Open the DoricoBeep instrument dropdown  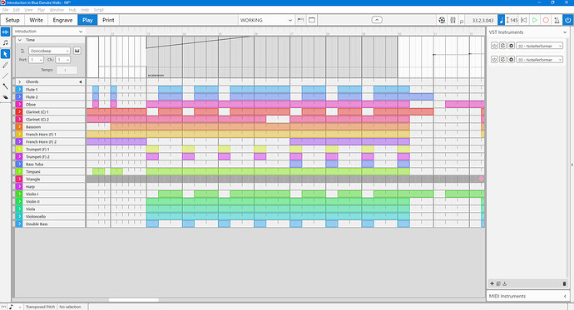coord(49,51)
